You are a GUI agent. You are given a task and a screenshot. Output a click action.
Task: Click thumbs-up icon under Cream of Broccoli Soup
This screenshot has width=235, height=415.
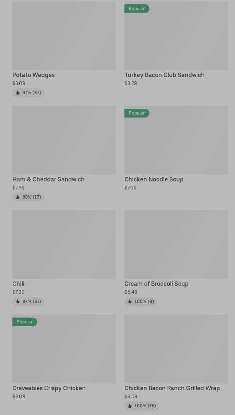(x=130, y=301)
